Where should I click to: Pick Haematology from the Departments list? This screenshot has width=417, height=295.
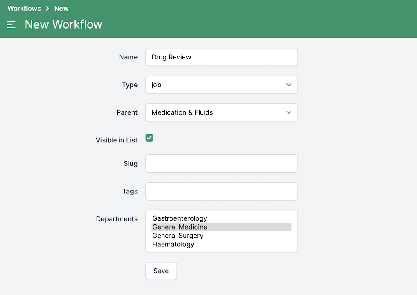(x=173, y=244)
